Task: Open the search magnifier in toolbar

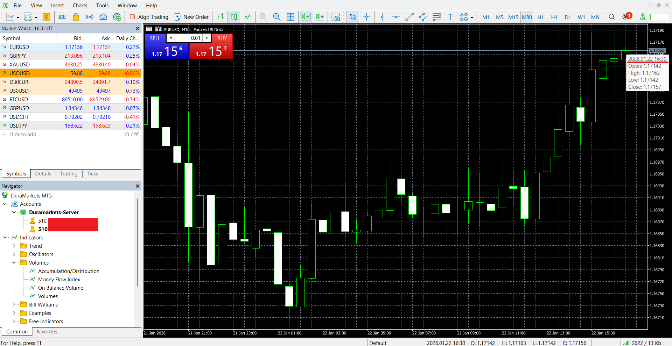Action: pyautogui.click(x=612, y=17)
